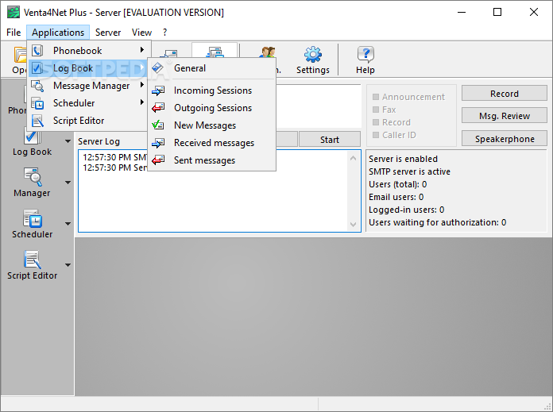Expand the Log Book sidebar dropdown arrow
The width and height of the screenshot is (553, 412).
pos(68,141)
